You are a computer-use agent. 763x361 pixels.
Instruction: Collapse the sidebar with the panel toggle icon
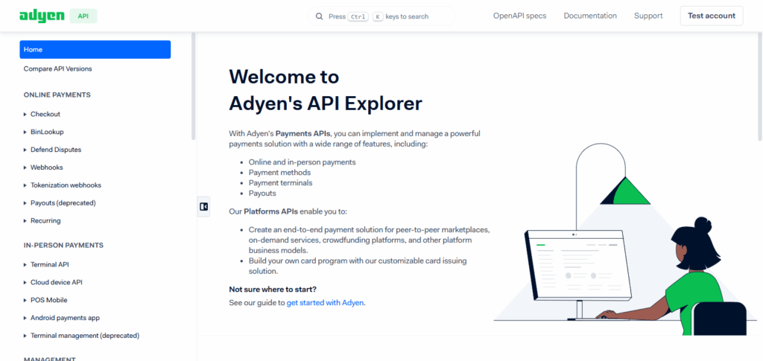pyautogui.click(x=204, y=206)
